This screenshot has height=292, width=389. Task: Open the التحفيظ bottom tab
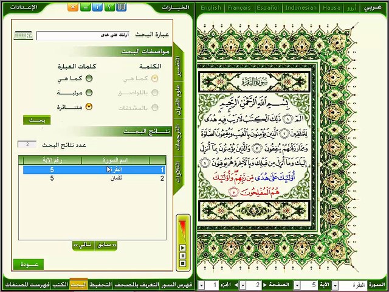[100, 285]
